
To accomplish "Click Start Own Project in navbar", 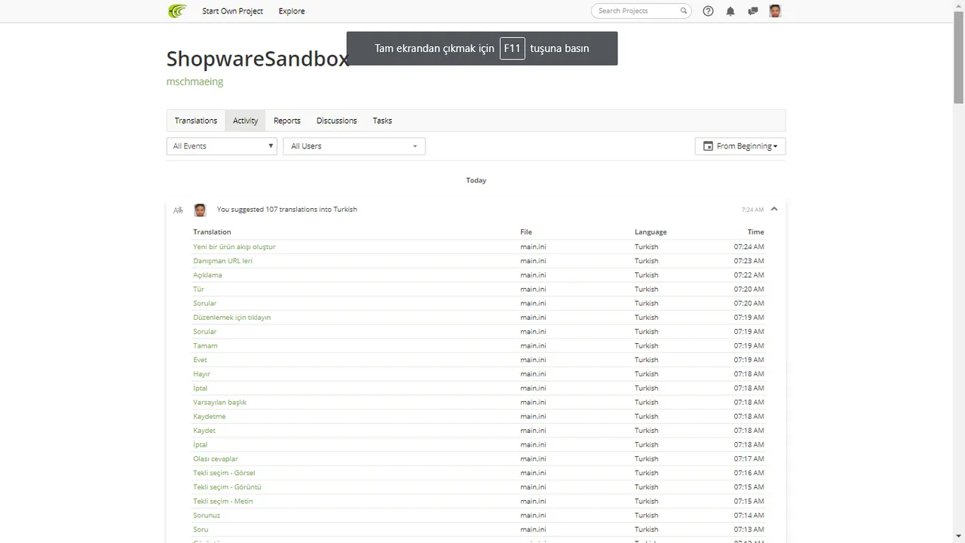I will (232, 11).
